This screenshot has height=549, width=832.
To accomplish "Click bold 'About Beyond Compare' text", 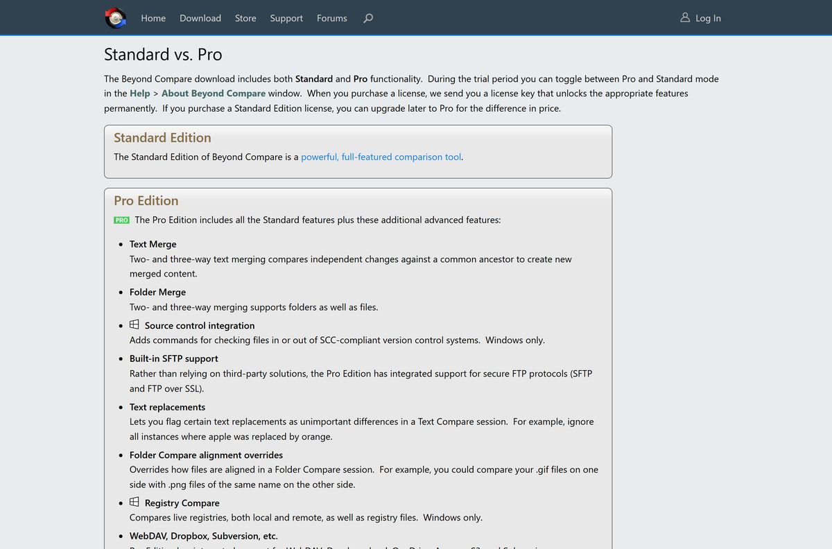I will click(214, 93).
